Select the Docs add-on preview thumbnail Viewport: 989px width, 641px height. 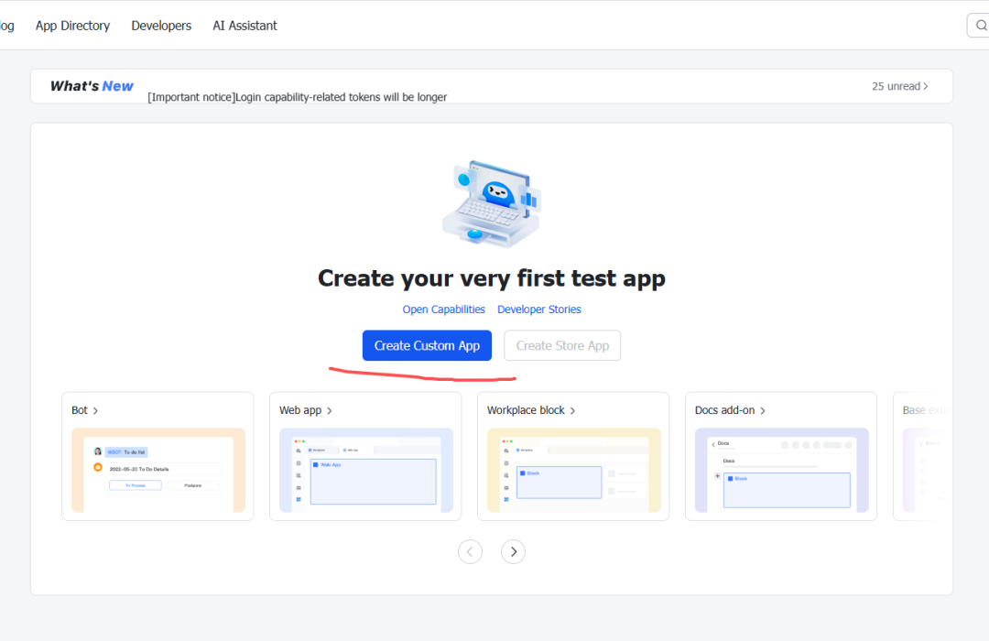click(781, 470)
